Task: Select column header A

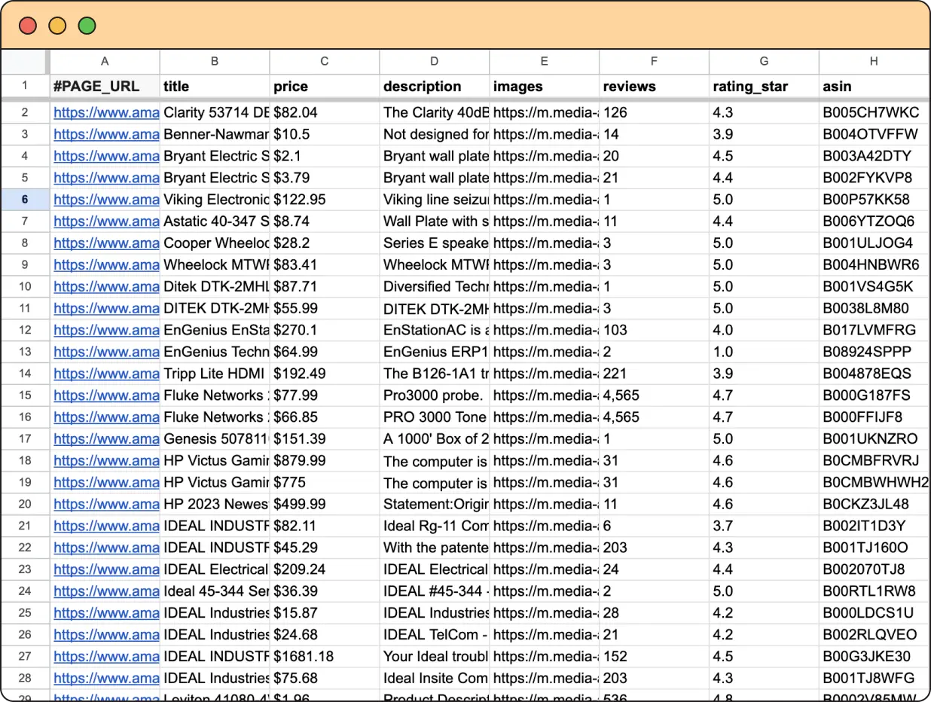Action: (x=105, y=61)
